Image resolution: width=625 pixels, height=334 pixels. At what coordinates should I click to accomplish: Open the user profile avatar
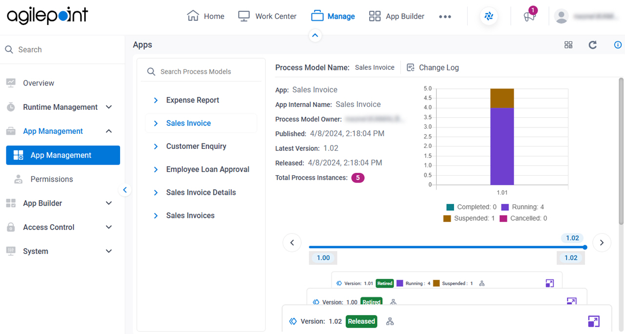562,16
